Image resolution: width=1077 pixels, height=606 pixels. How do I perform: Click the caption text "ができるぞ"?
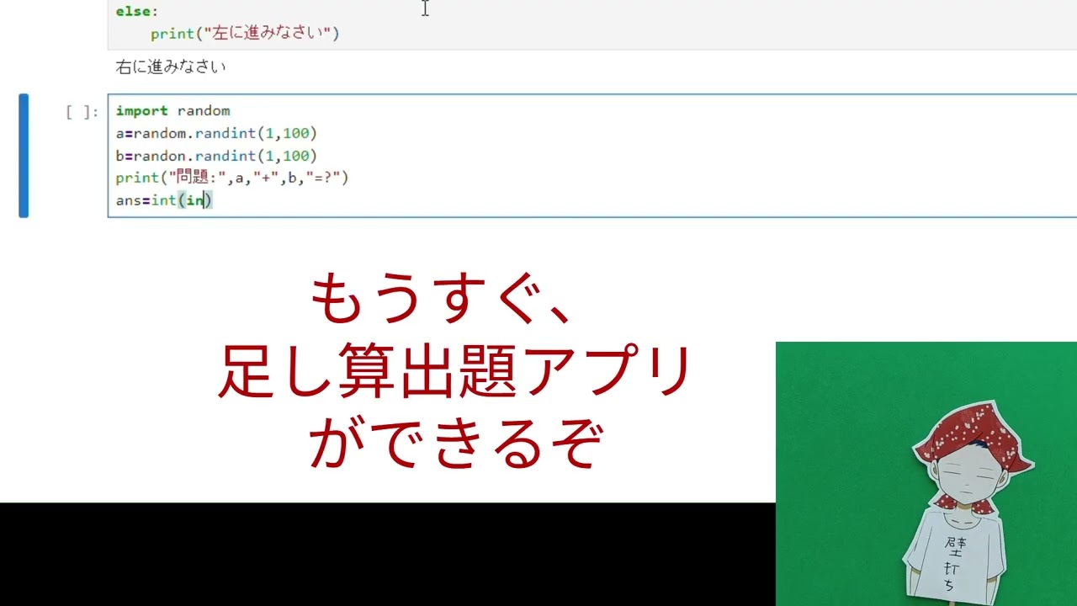click(x=456, y=444)
